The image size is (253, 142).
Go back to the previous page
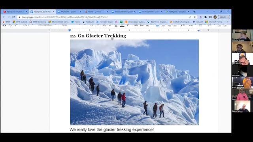pyautogui.click(x=4, y=17)
